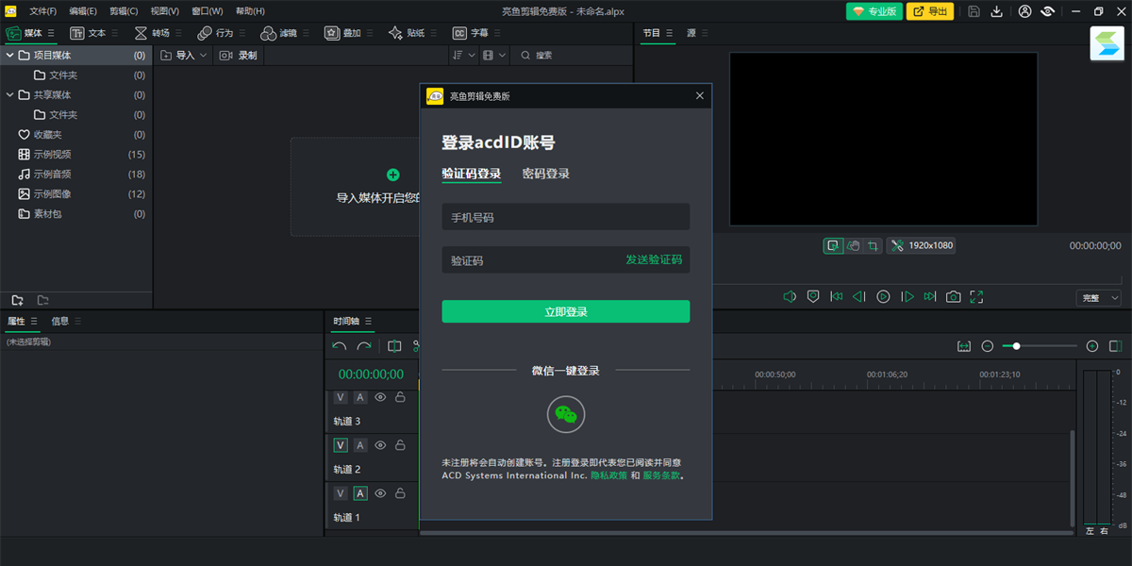The height and width of the screenshot is (566, 1132).
Task: Click the download icon in the title bar
Action: [x=997, y=11]
